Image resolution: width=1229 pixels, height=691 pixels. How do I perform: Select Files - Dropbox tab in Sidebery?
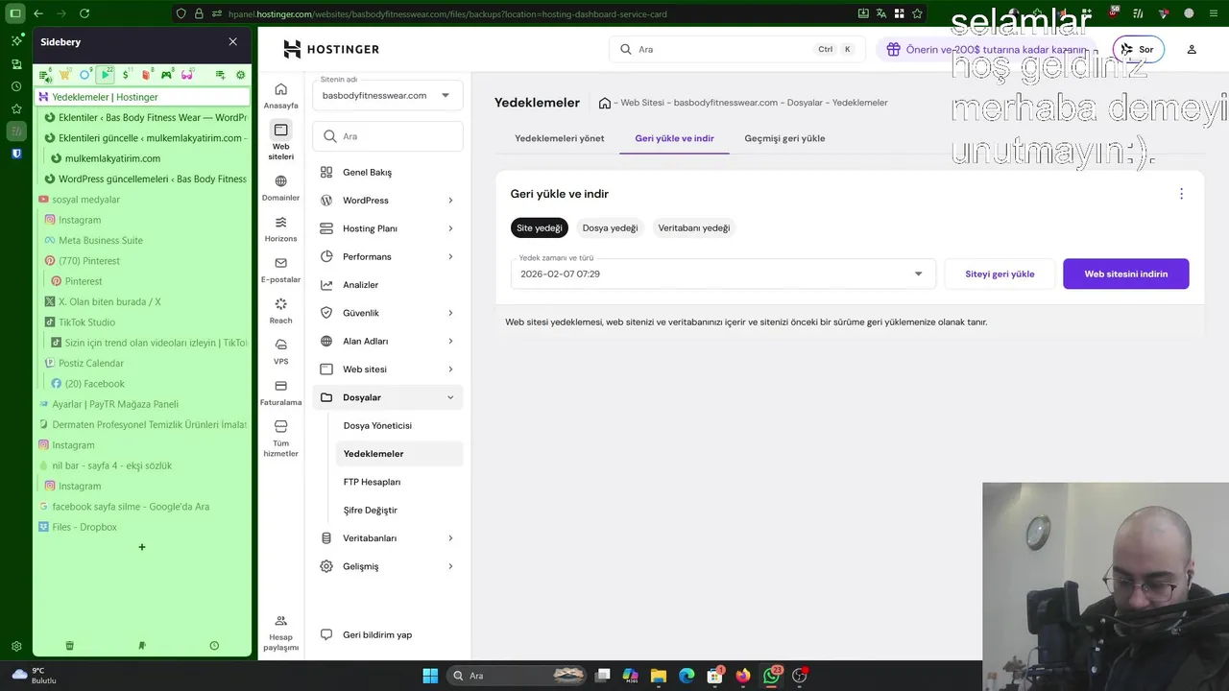pos(142,527)
